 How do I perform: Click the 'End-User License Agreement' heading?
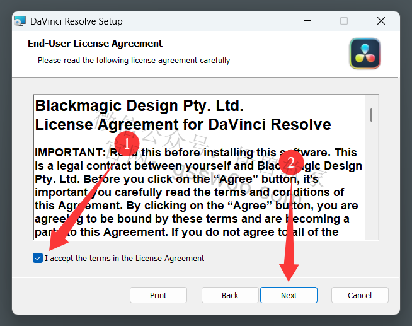(x=95, y=44)
